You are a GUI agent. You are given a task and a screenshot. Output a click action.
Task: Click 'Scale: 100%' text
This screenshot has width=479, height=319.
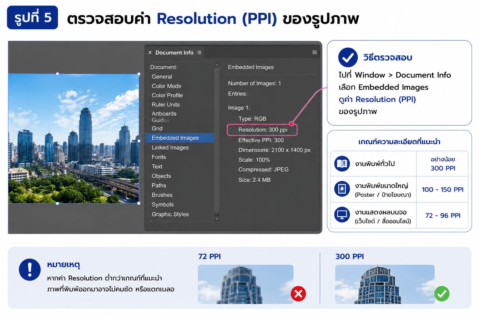pos(254,160)
